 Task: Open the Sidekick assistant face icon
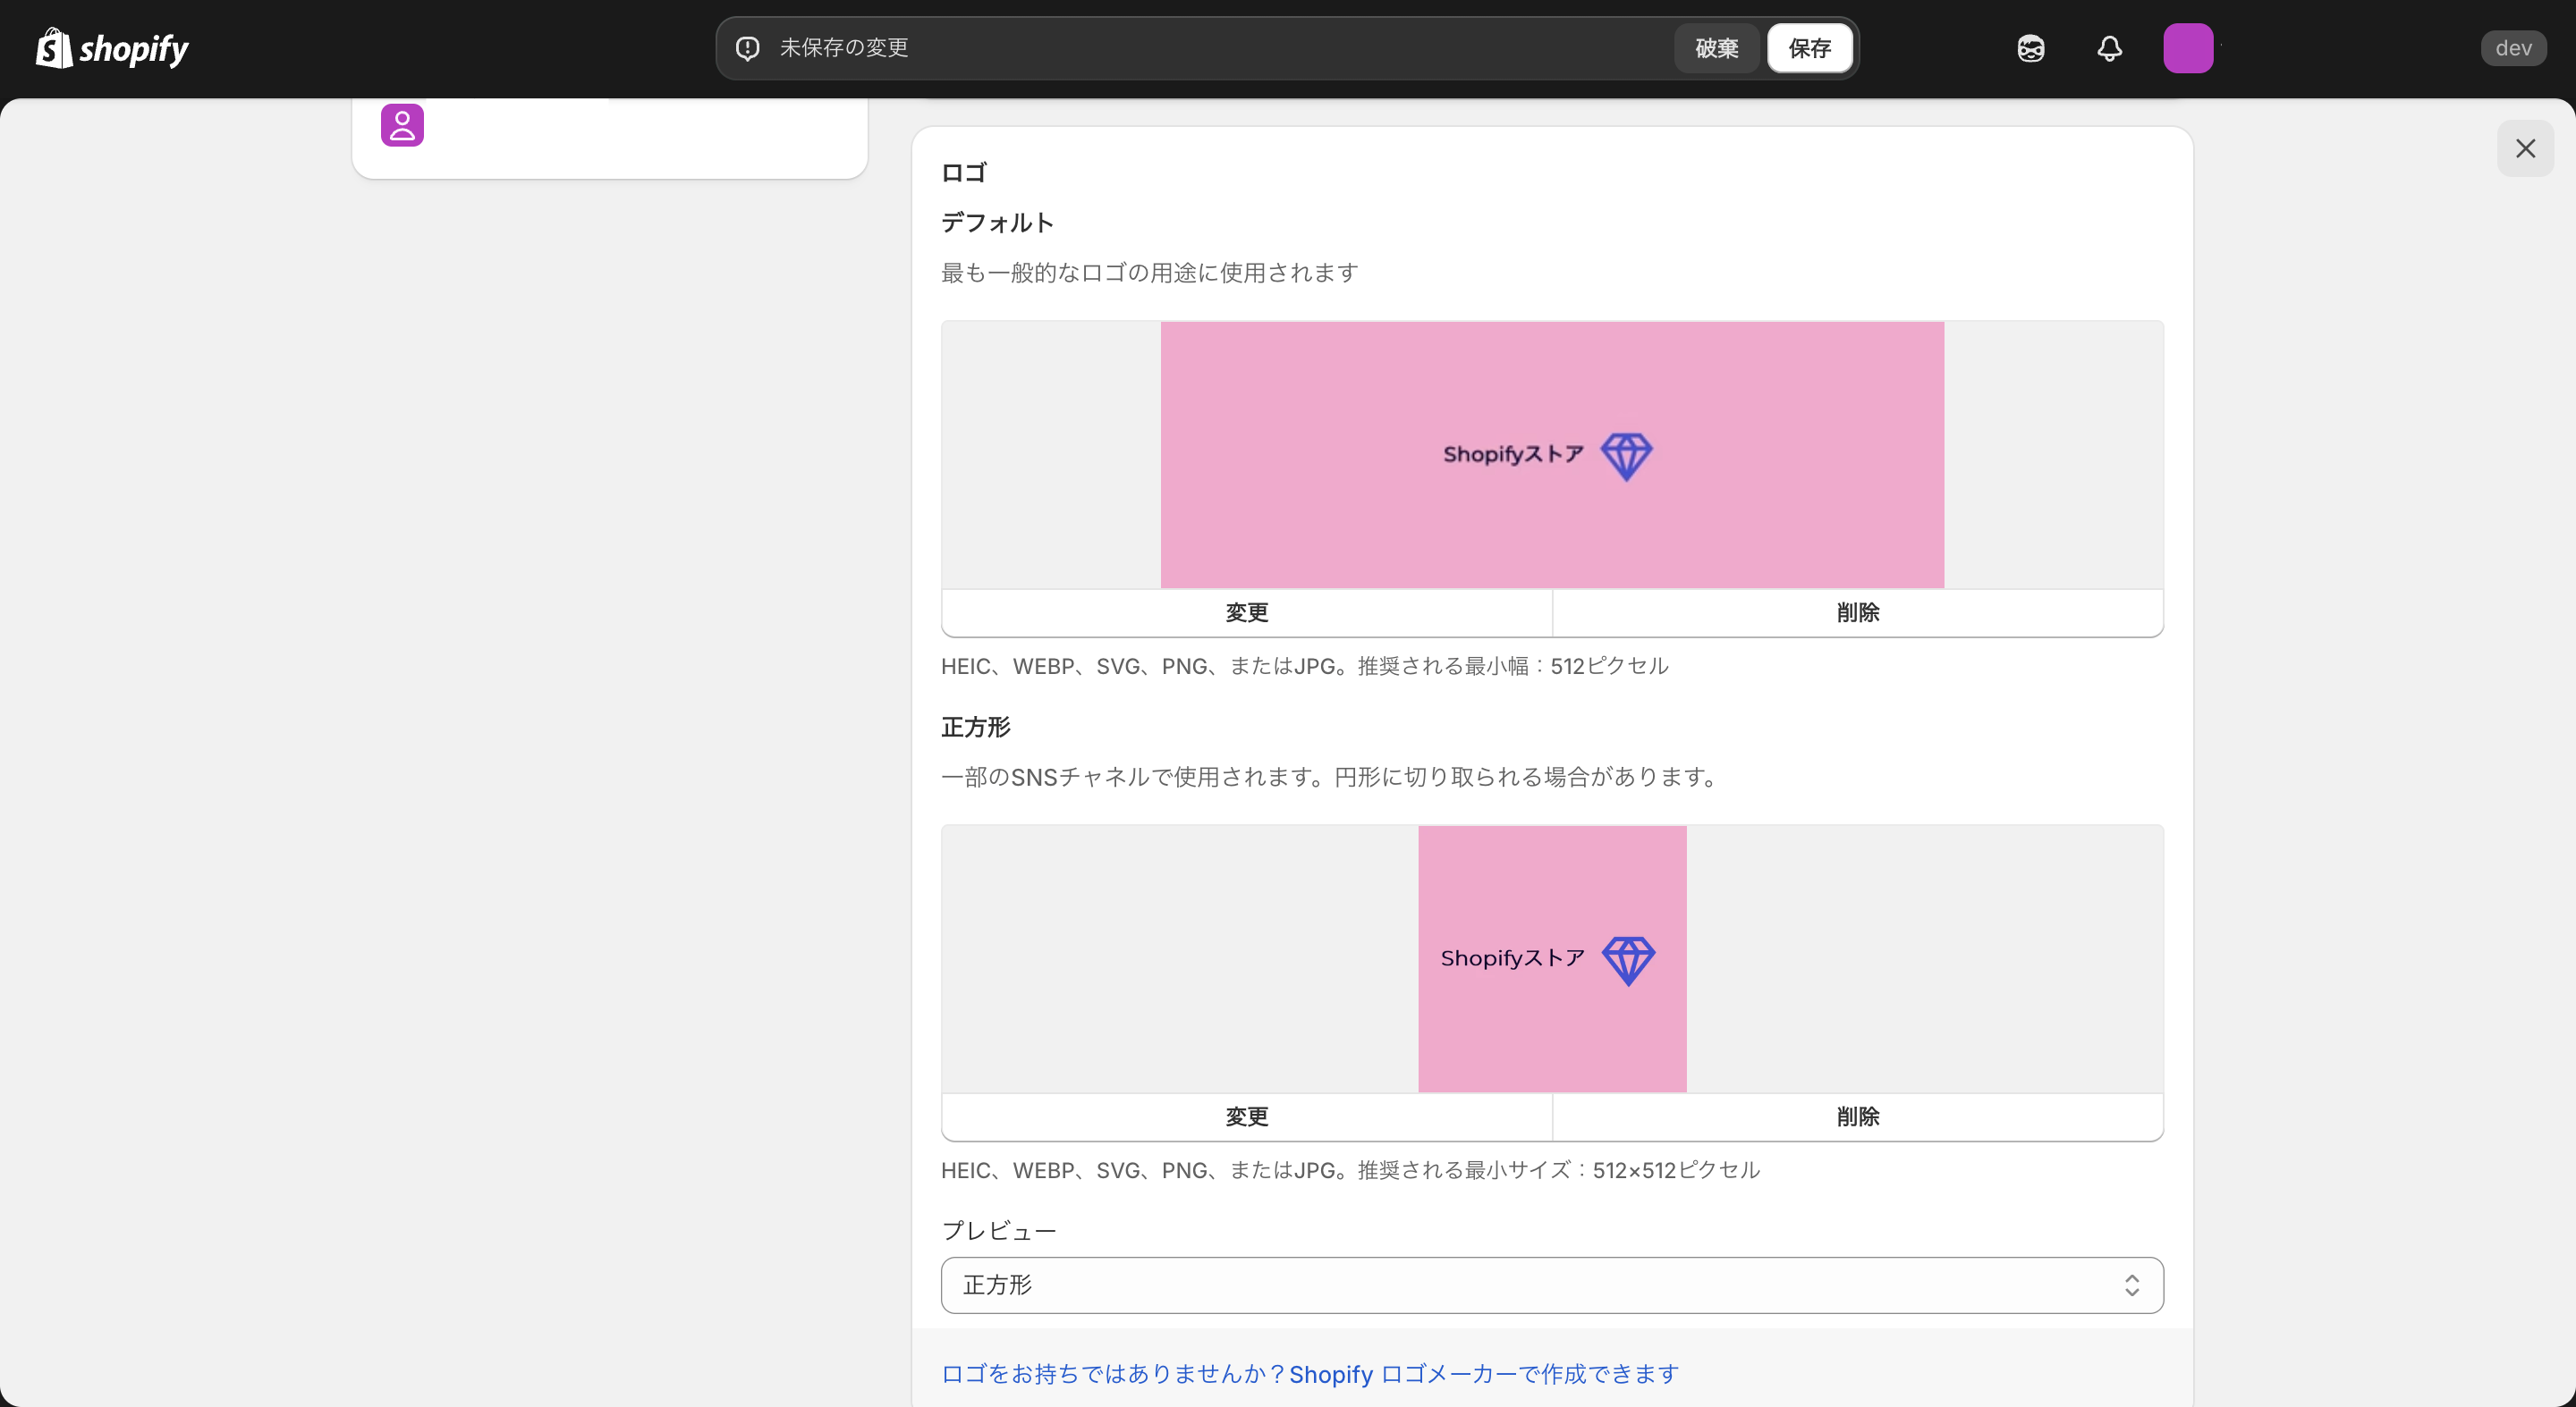click(x=2030, y=48)
